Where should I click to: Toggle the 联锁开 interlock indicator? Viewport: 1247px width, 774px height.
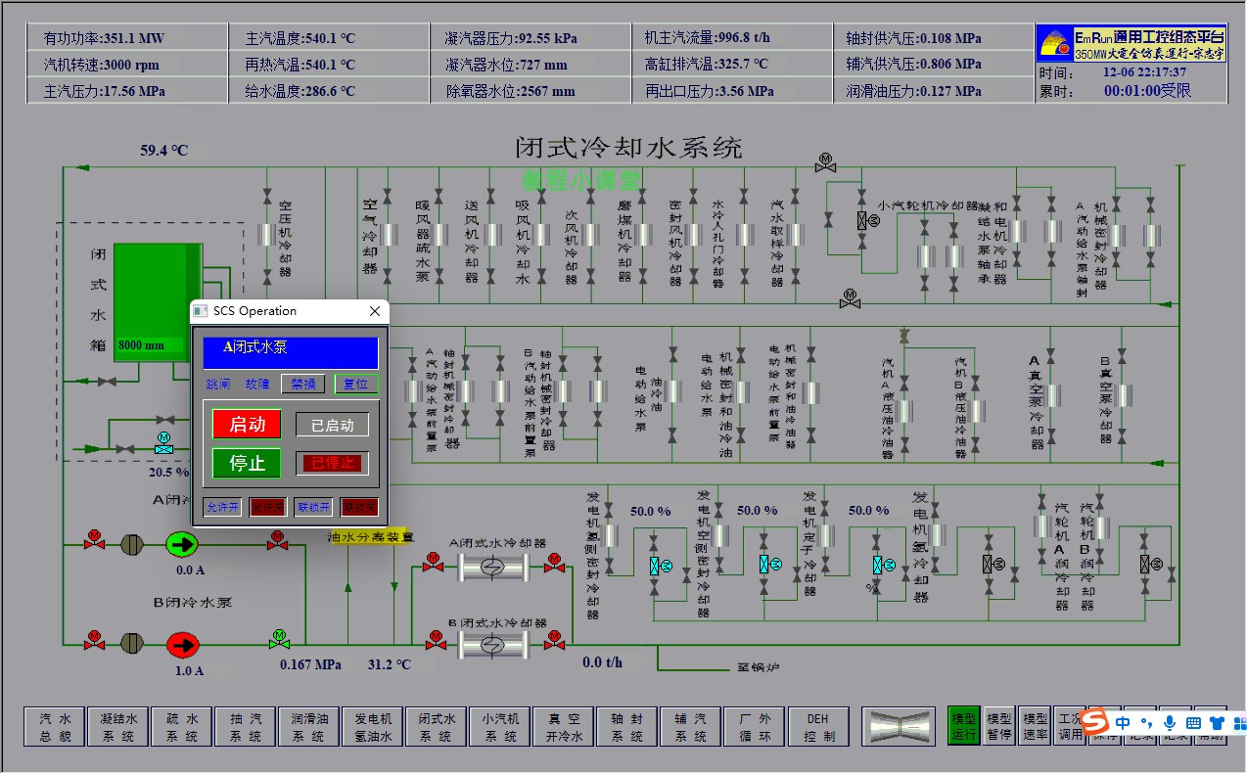coord(311,508)
